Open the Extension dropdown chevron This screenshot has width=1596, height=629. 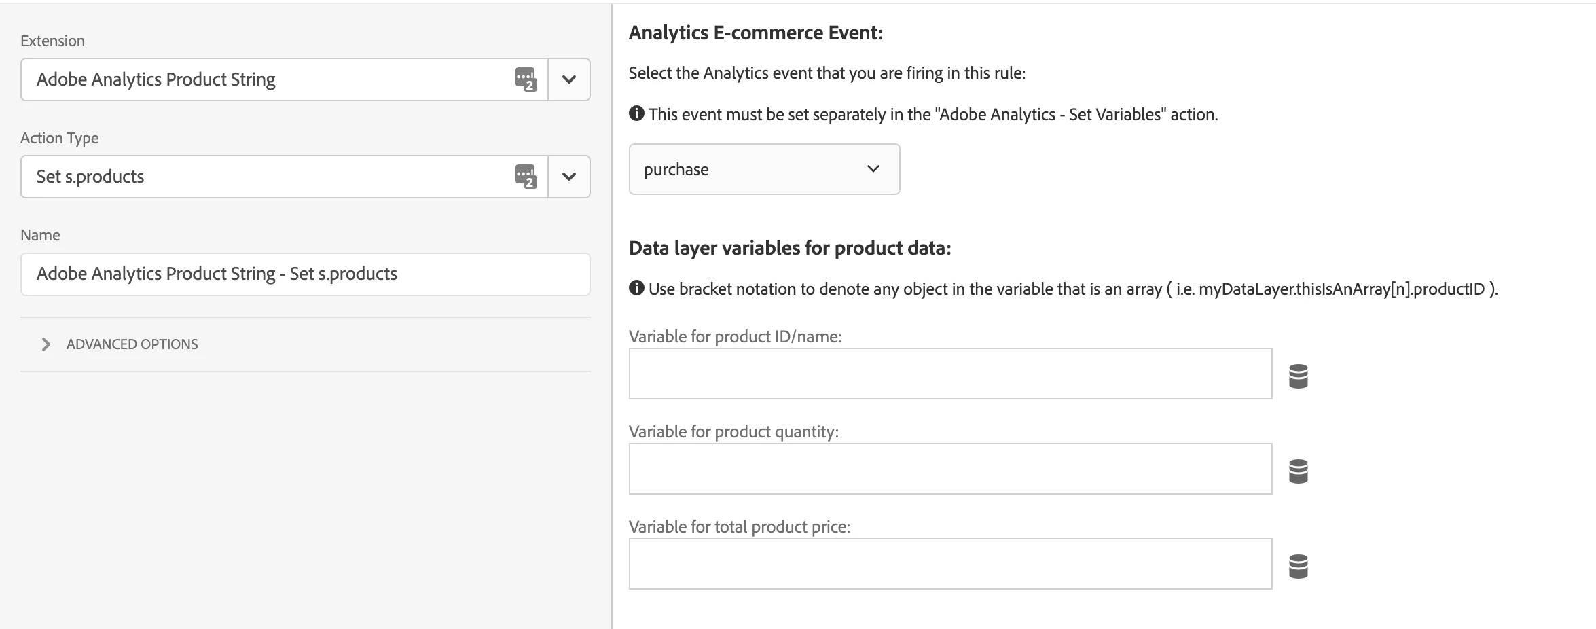[569, 79]
